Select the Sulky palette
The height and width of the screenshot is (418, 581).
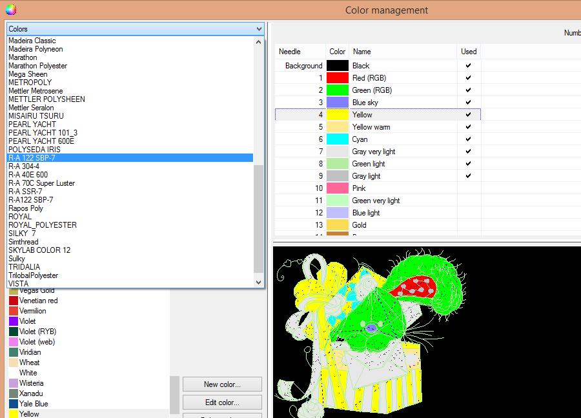tap(17, 259)
